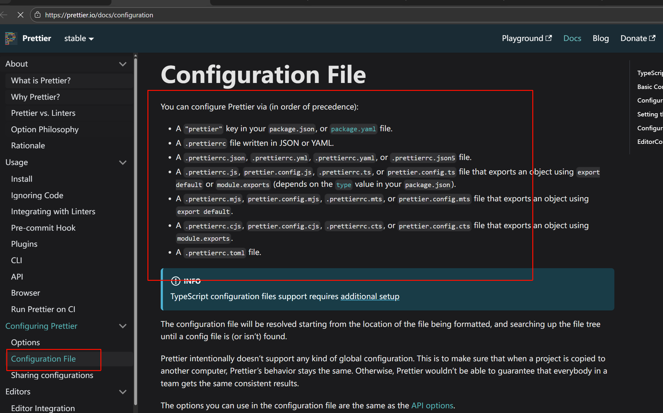663x413 pixels.
Task: Stop page loading with X icon
Action: pyautogui.click(x=21, y=15)
